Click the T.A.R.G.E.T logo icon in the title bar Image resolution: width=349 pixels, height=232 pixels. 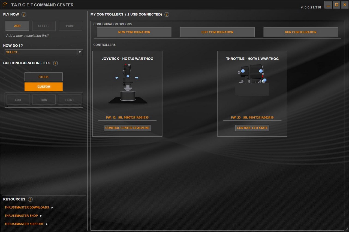click(x=5, y=5)
